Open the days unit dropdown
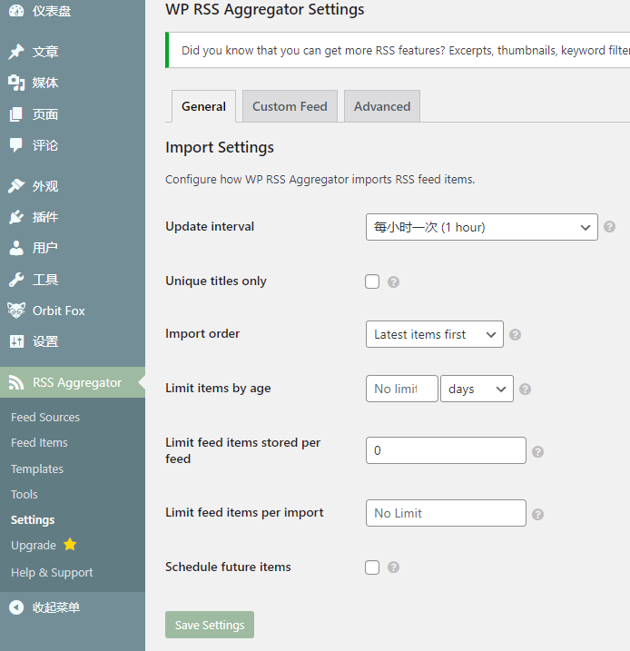Screen dimensions: 630x651 click(477, 389)
